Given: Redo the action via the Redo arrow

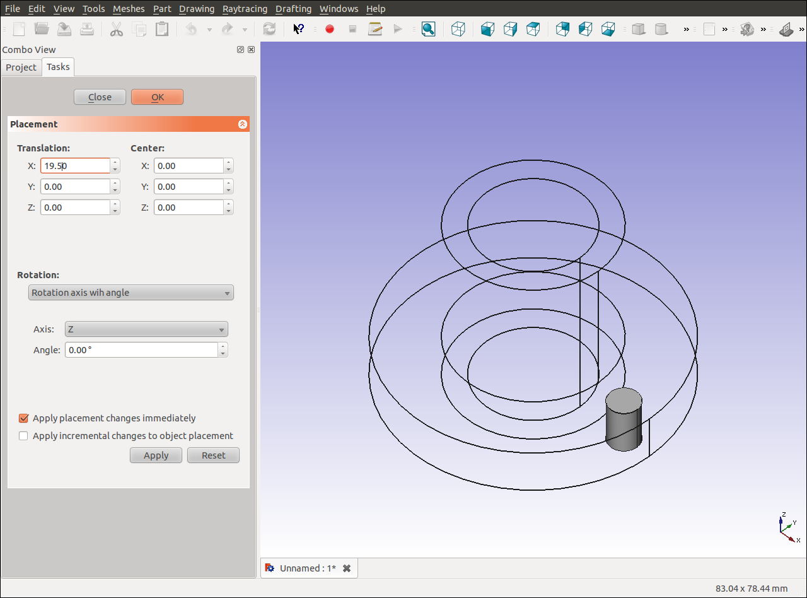Looking at the screenshot, I should pyautogui.click(x=227, y=29).
